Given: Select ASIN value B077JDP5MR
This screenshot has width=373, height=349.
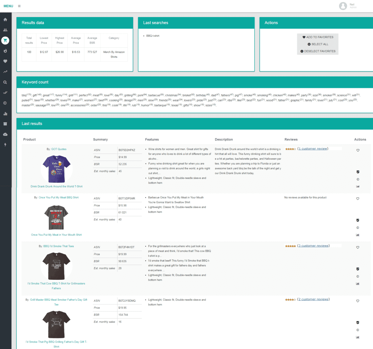Looking at the screenshot, I should click(127, 198).
